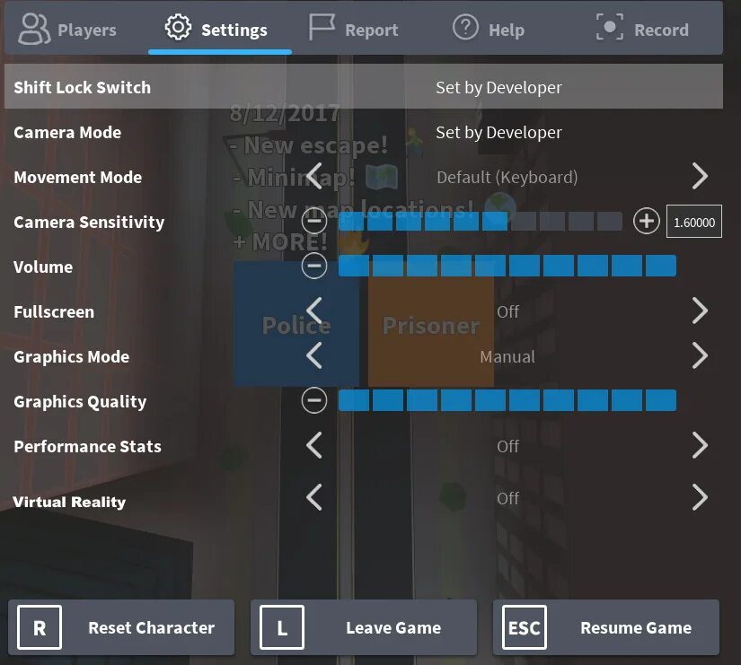Decrease Camera Sensitivity with minus icon

point(314,221)
